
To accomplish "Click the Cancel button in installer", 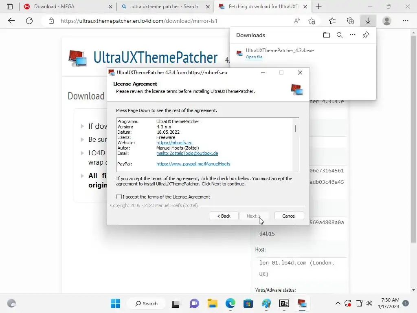I will coord(289,216).
